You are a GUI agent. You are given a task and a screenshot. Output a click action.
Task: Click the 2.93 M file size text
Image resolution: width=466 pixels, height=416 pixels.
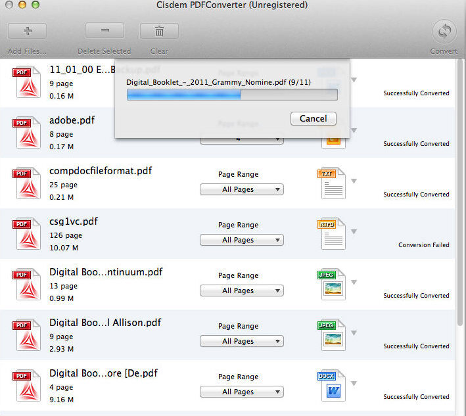coord(61,349)
